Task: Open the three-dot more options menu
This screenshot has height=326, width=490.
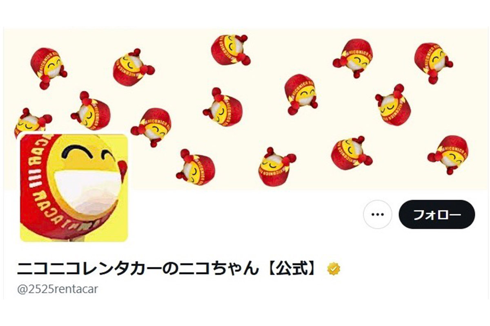Action: click(377, 214)
